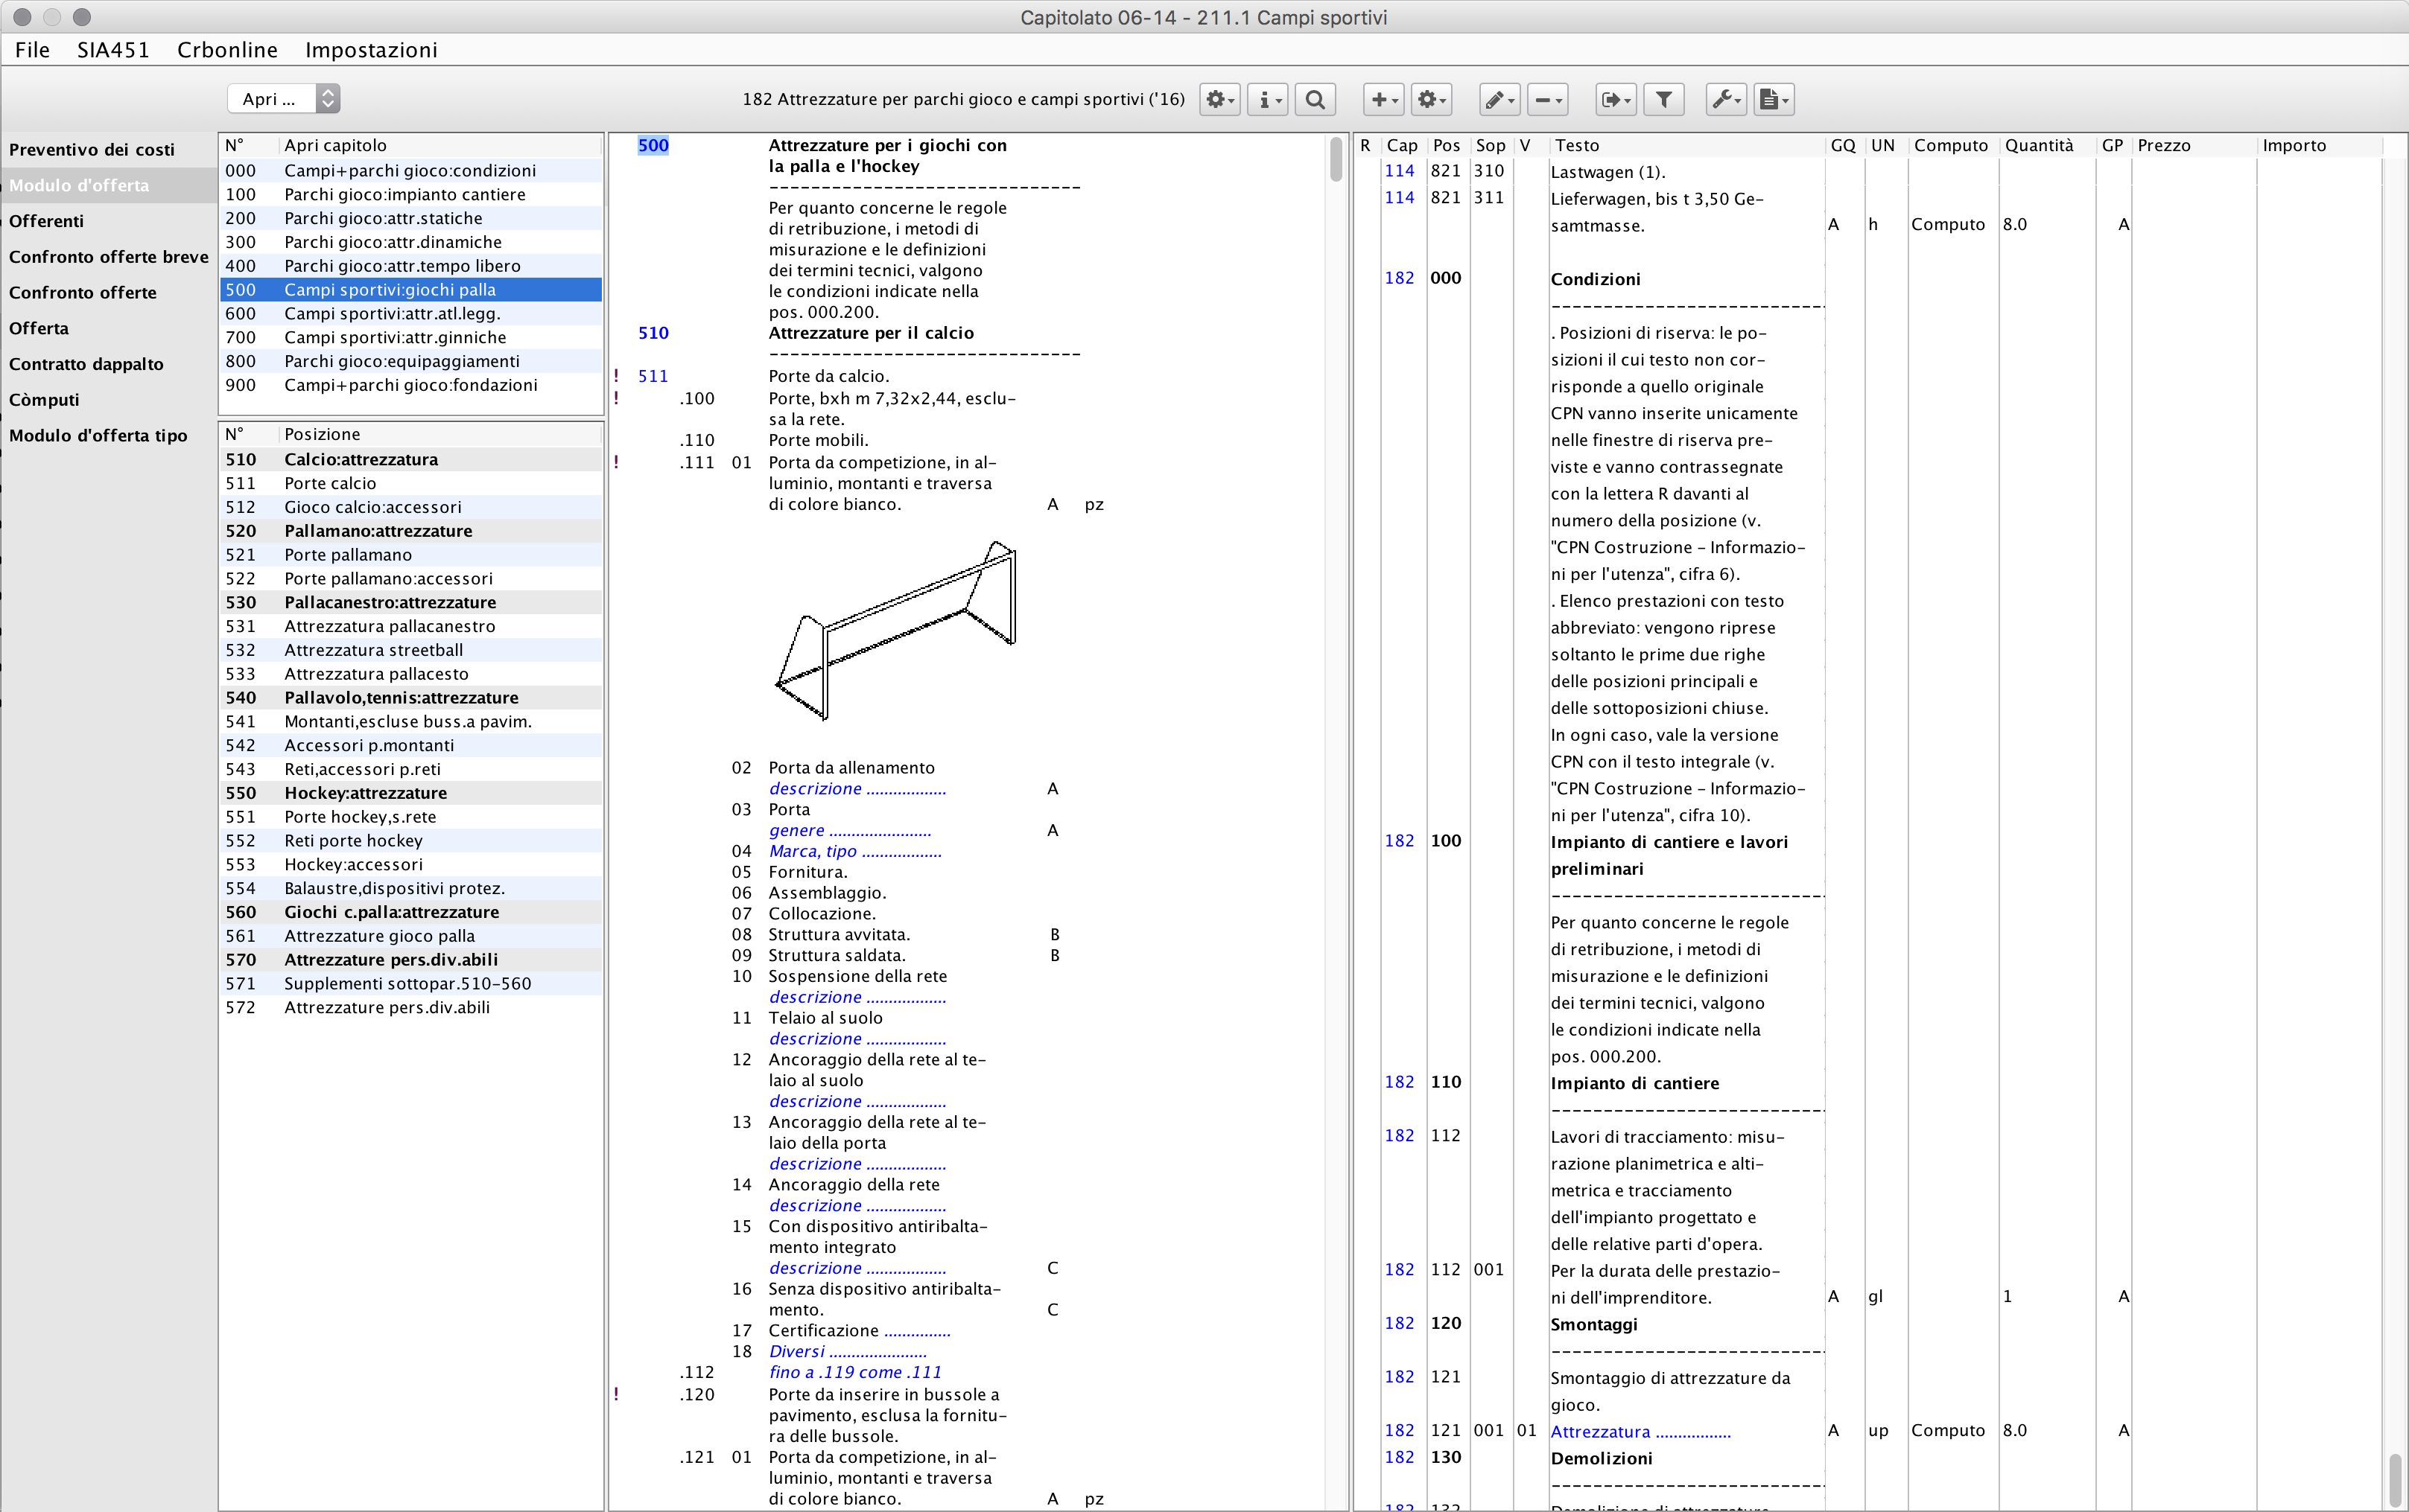The width and height of the screenshot is (2409, 1512).
Task: Select position 541 Montanti,escluse buss.a pavim.
Action: pos(410,722)
